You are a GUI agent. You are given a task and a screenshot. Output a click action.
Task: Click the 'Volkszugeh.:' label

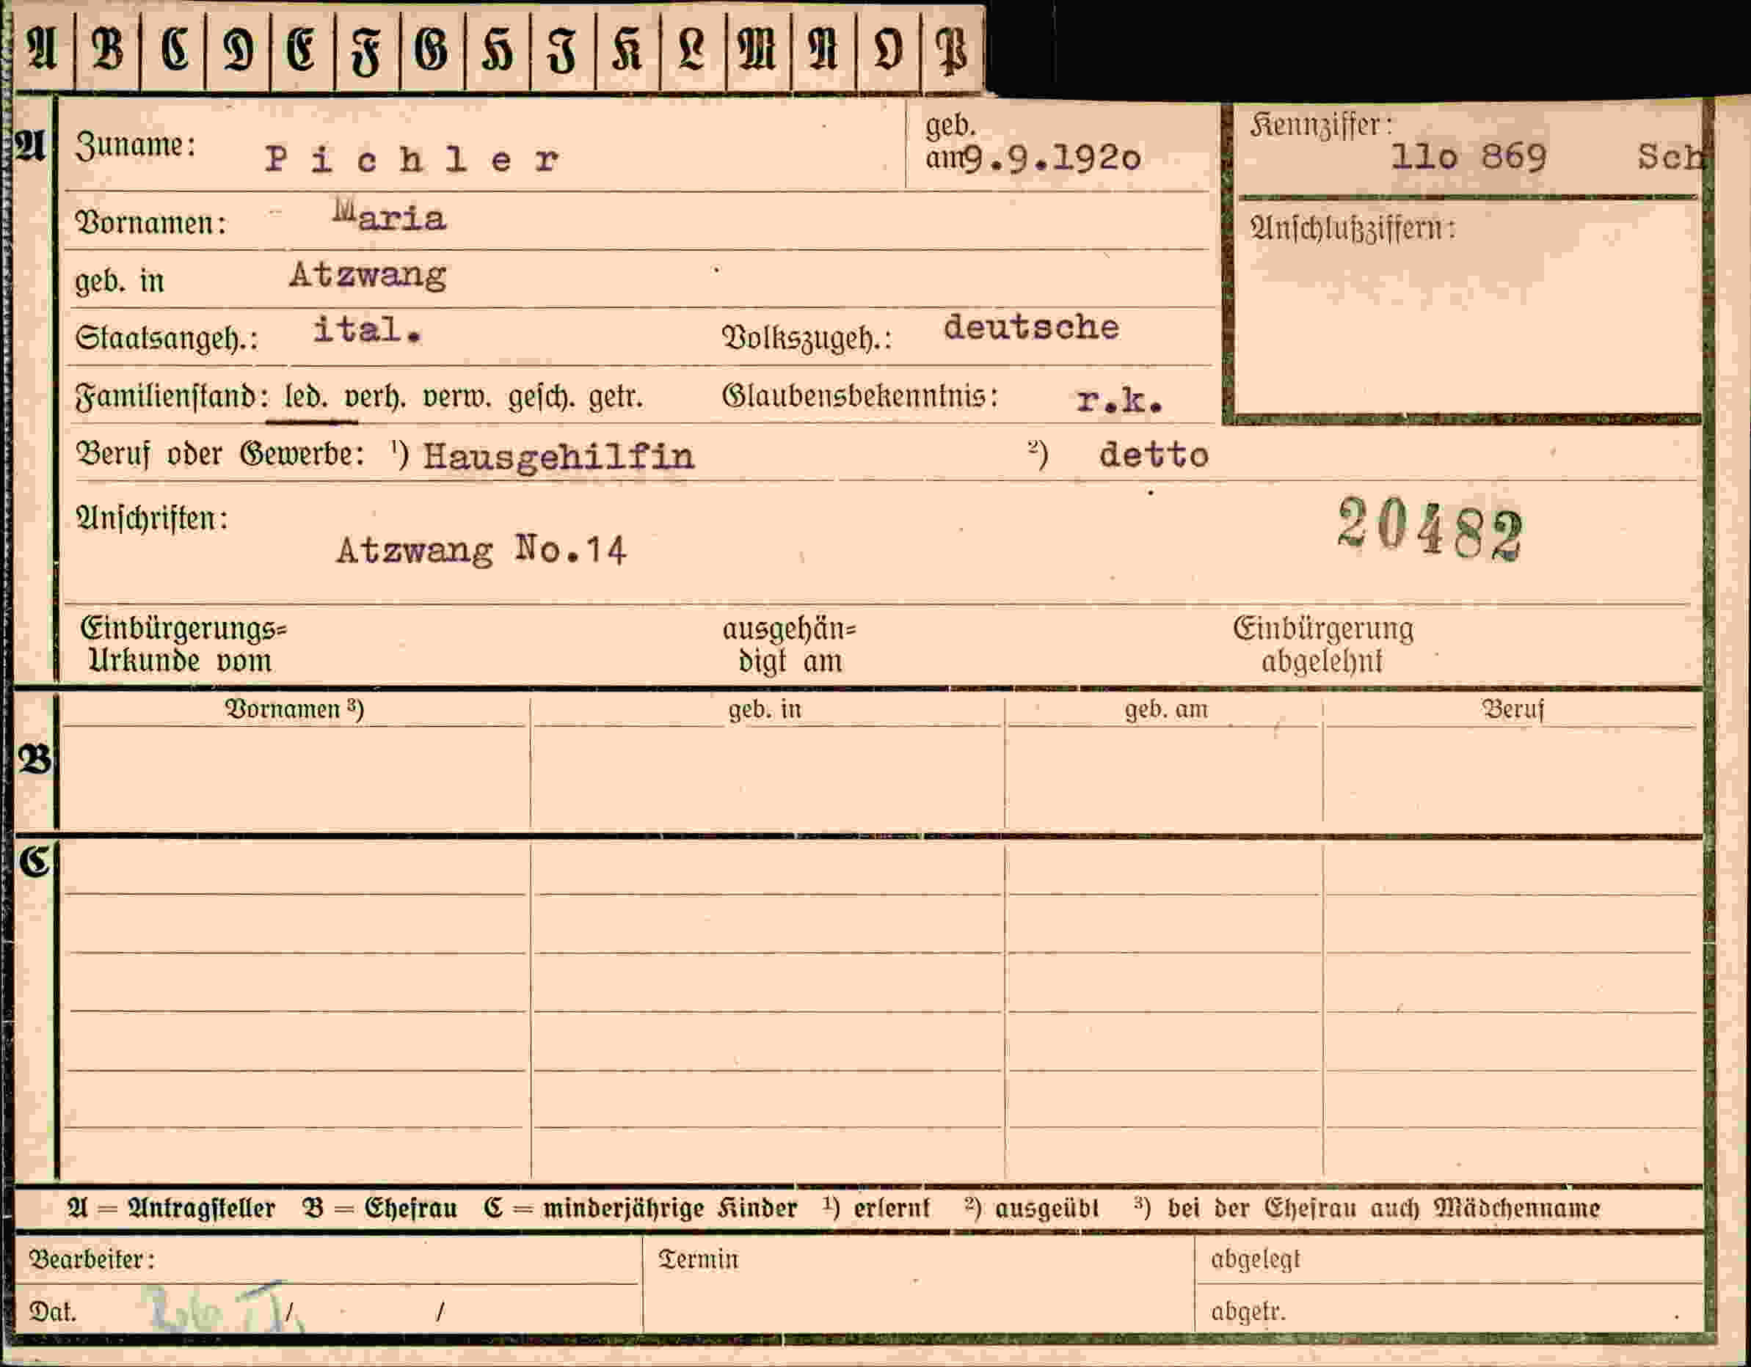coord(807,338)
